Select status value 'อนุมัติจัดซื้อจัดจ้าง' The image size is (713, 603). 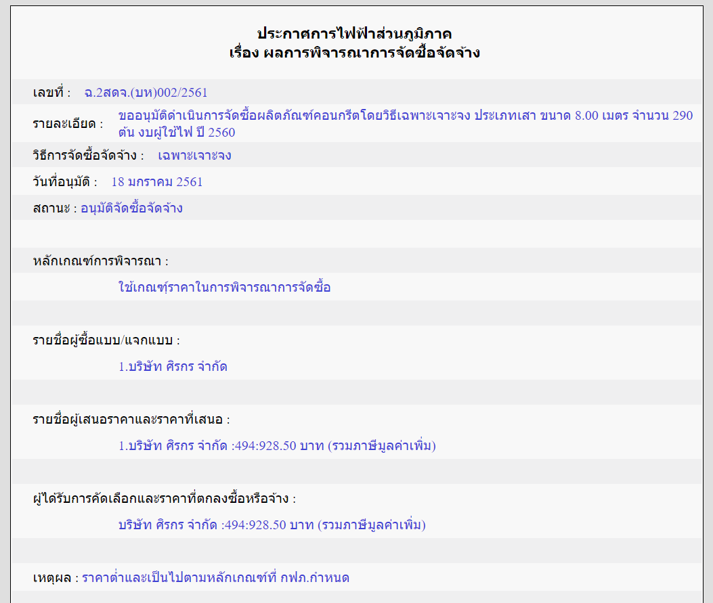click(x=132, y=208)
